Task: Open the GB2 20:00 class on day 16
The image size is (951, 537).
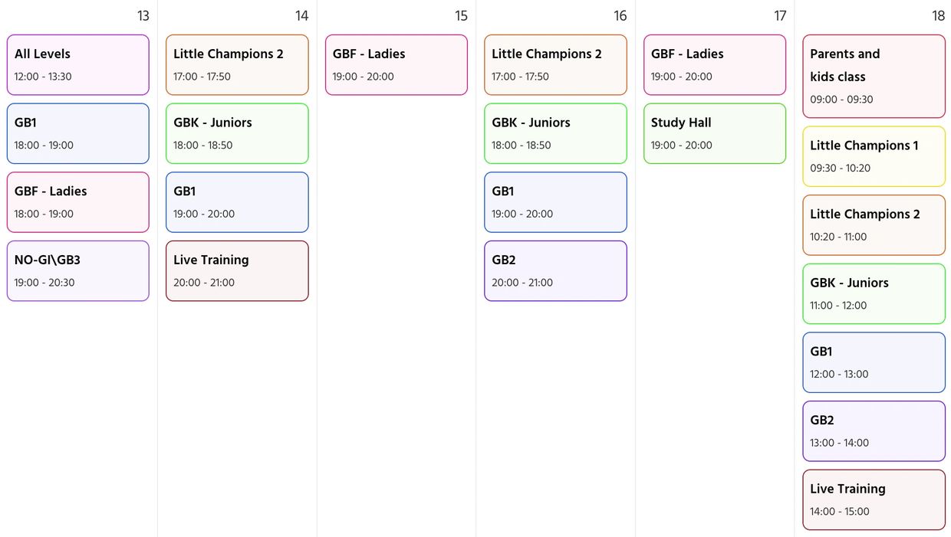Action: click(x=555, y=271)
